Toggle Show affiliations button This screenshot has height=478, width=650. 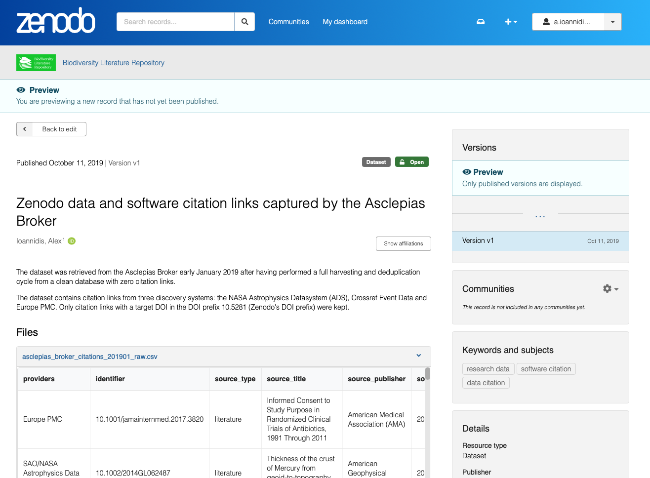403,243
